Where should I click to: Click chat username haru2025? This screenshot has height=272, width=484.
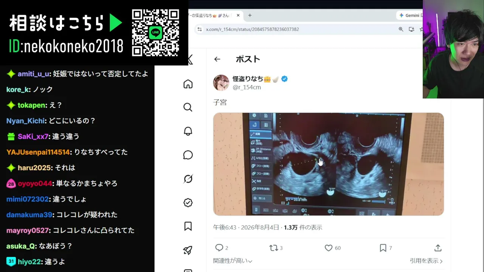(34, 168)
